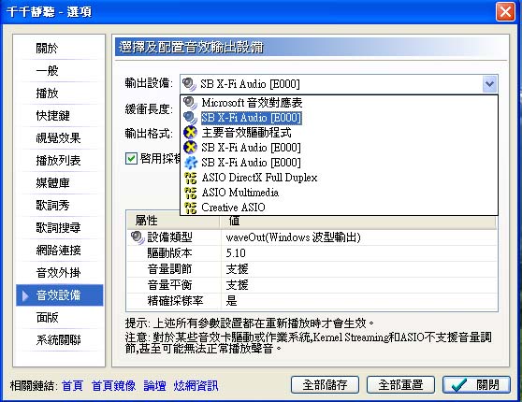Viewport: 522px width, 402px height.
Task: Click speaker icon in 設備類型 property row
Action: (x=138, y=237)
